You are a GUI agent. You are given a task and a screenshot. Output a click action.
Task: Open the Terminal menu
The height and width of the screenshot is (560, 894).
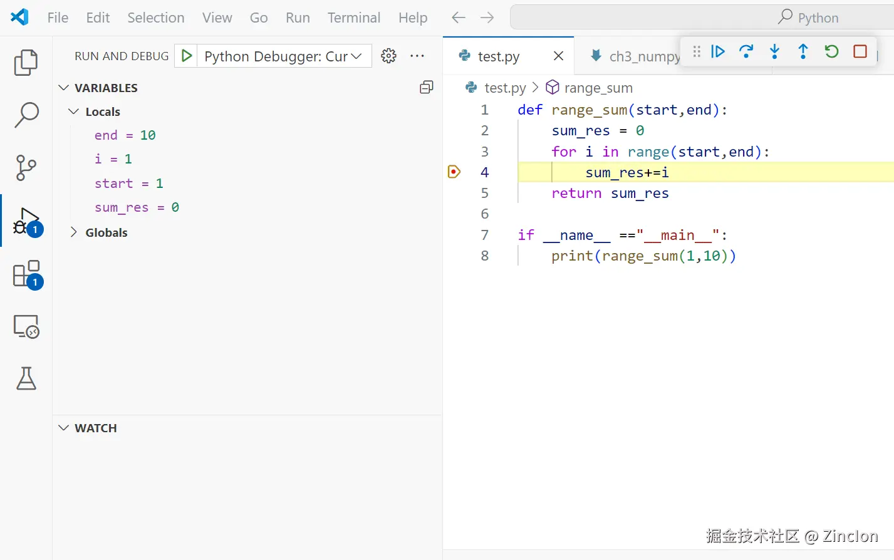tap(353, 18)
